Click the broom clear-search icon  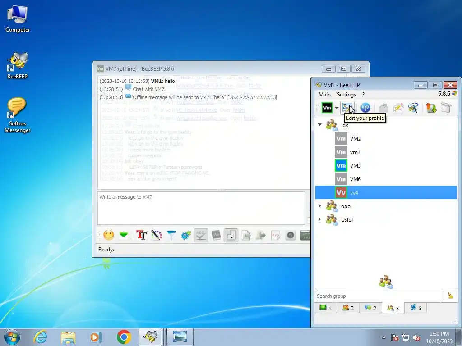click(x=450, y=296)
